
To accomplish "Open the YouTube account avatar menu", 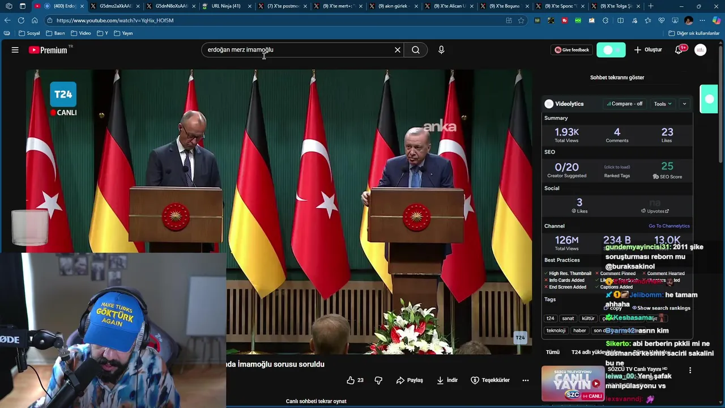I will click(701, 50).
